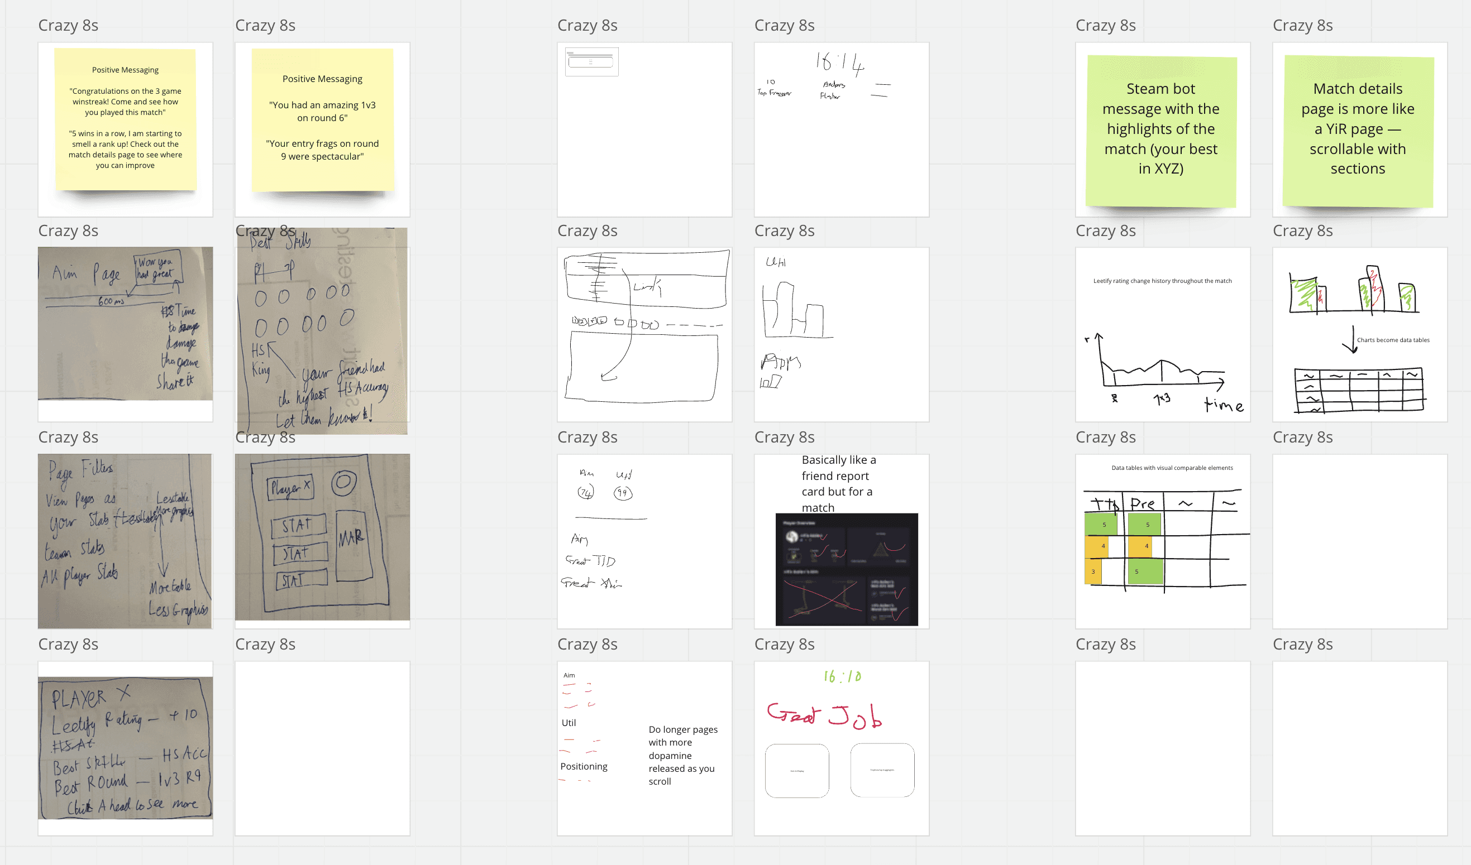Select the bar charts with green scribbles
Screen dimensions: 1471x865
[x=1354, y=290]
